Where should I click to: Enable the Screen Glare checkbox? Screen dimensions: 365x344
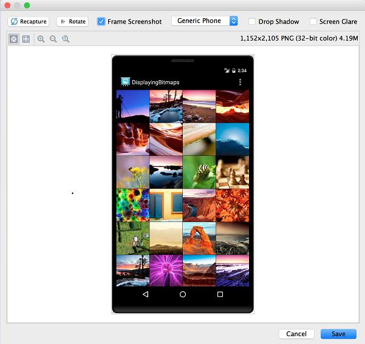[x=313, y=22]
